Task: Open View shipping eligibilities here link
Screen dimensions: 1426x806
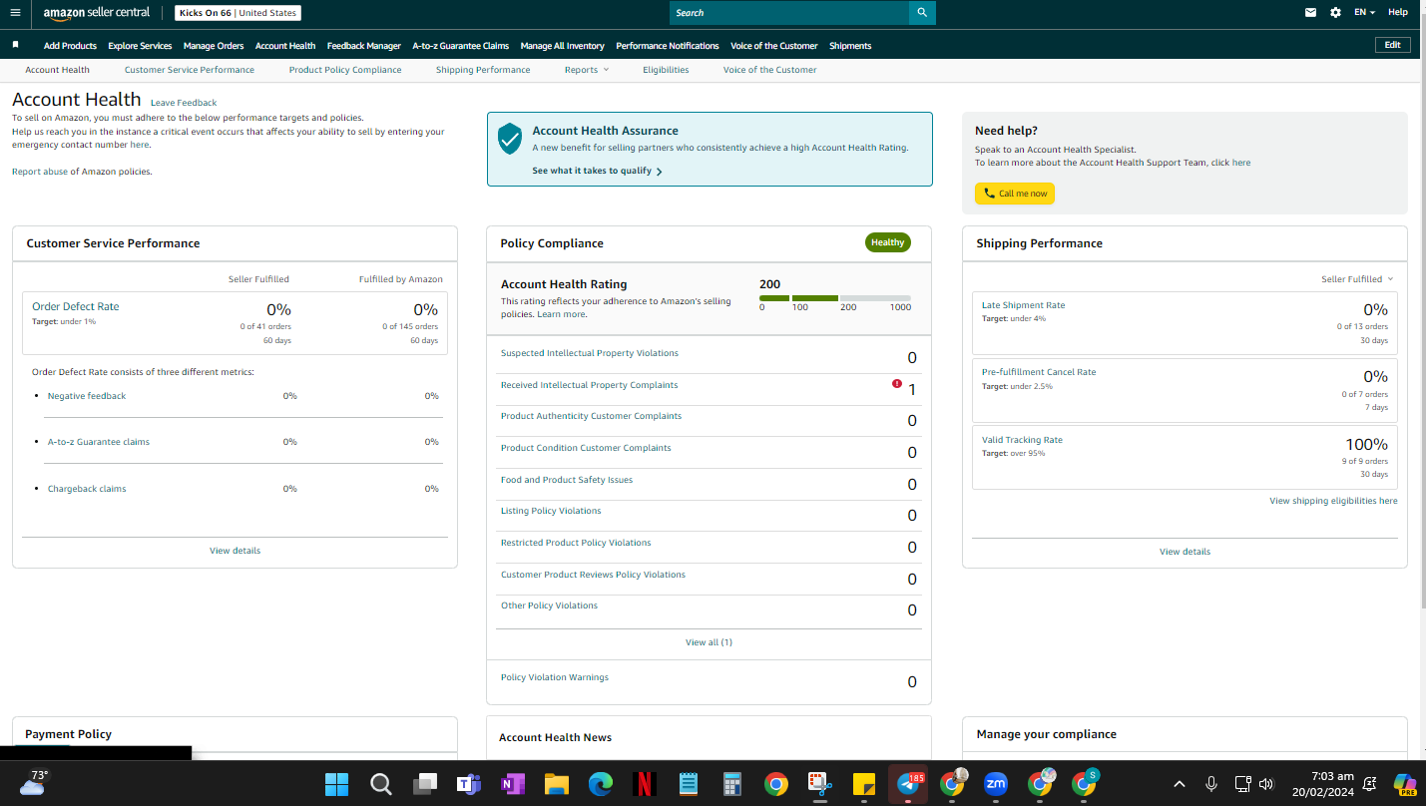Action: point(1333,501)
